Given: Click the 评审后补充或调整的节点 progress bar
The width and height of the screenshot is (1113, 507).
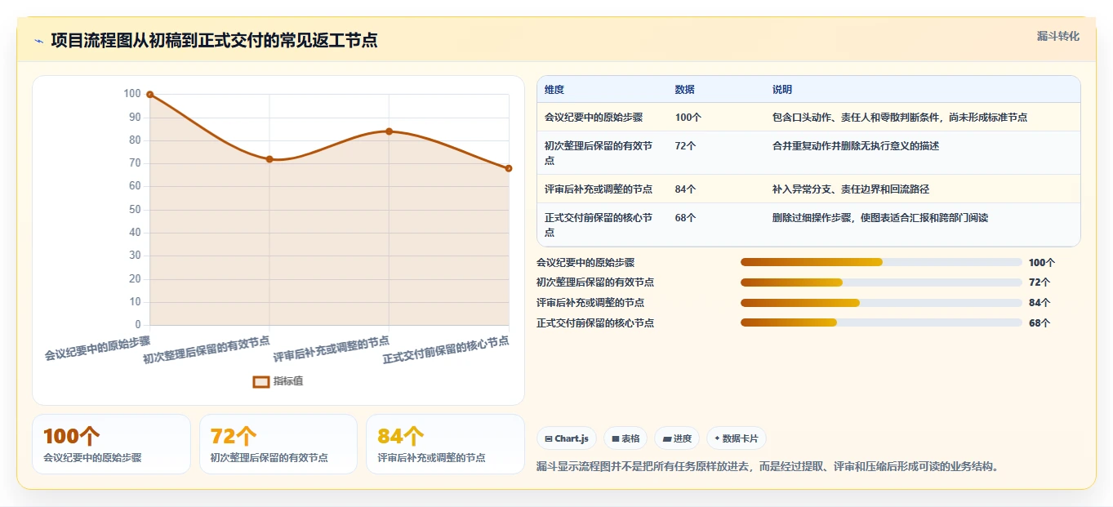Looking at the screenshot, I should [x=881, y=303].
